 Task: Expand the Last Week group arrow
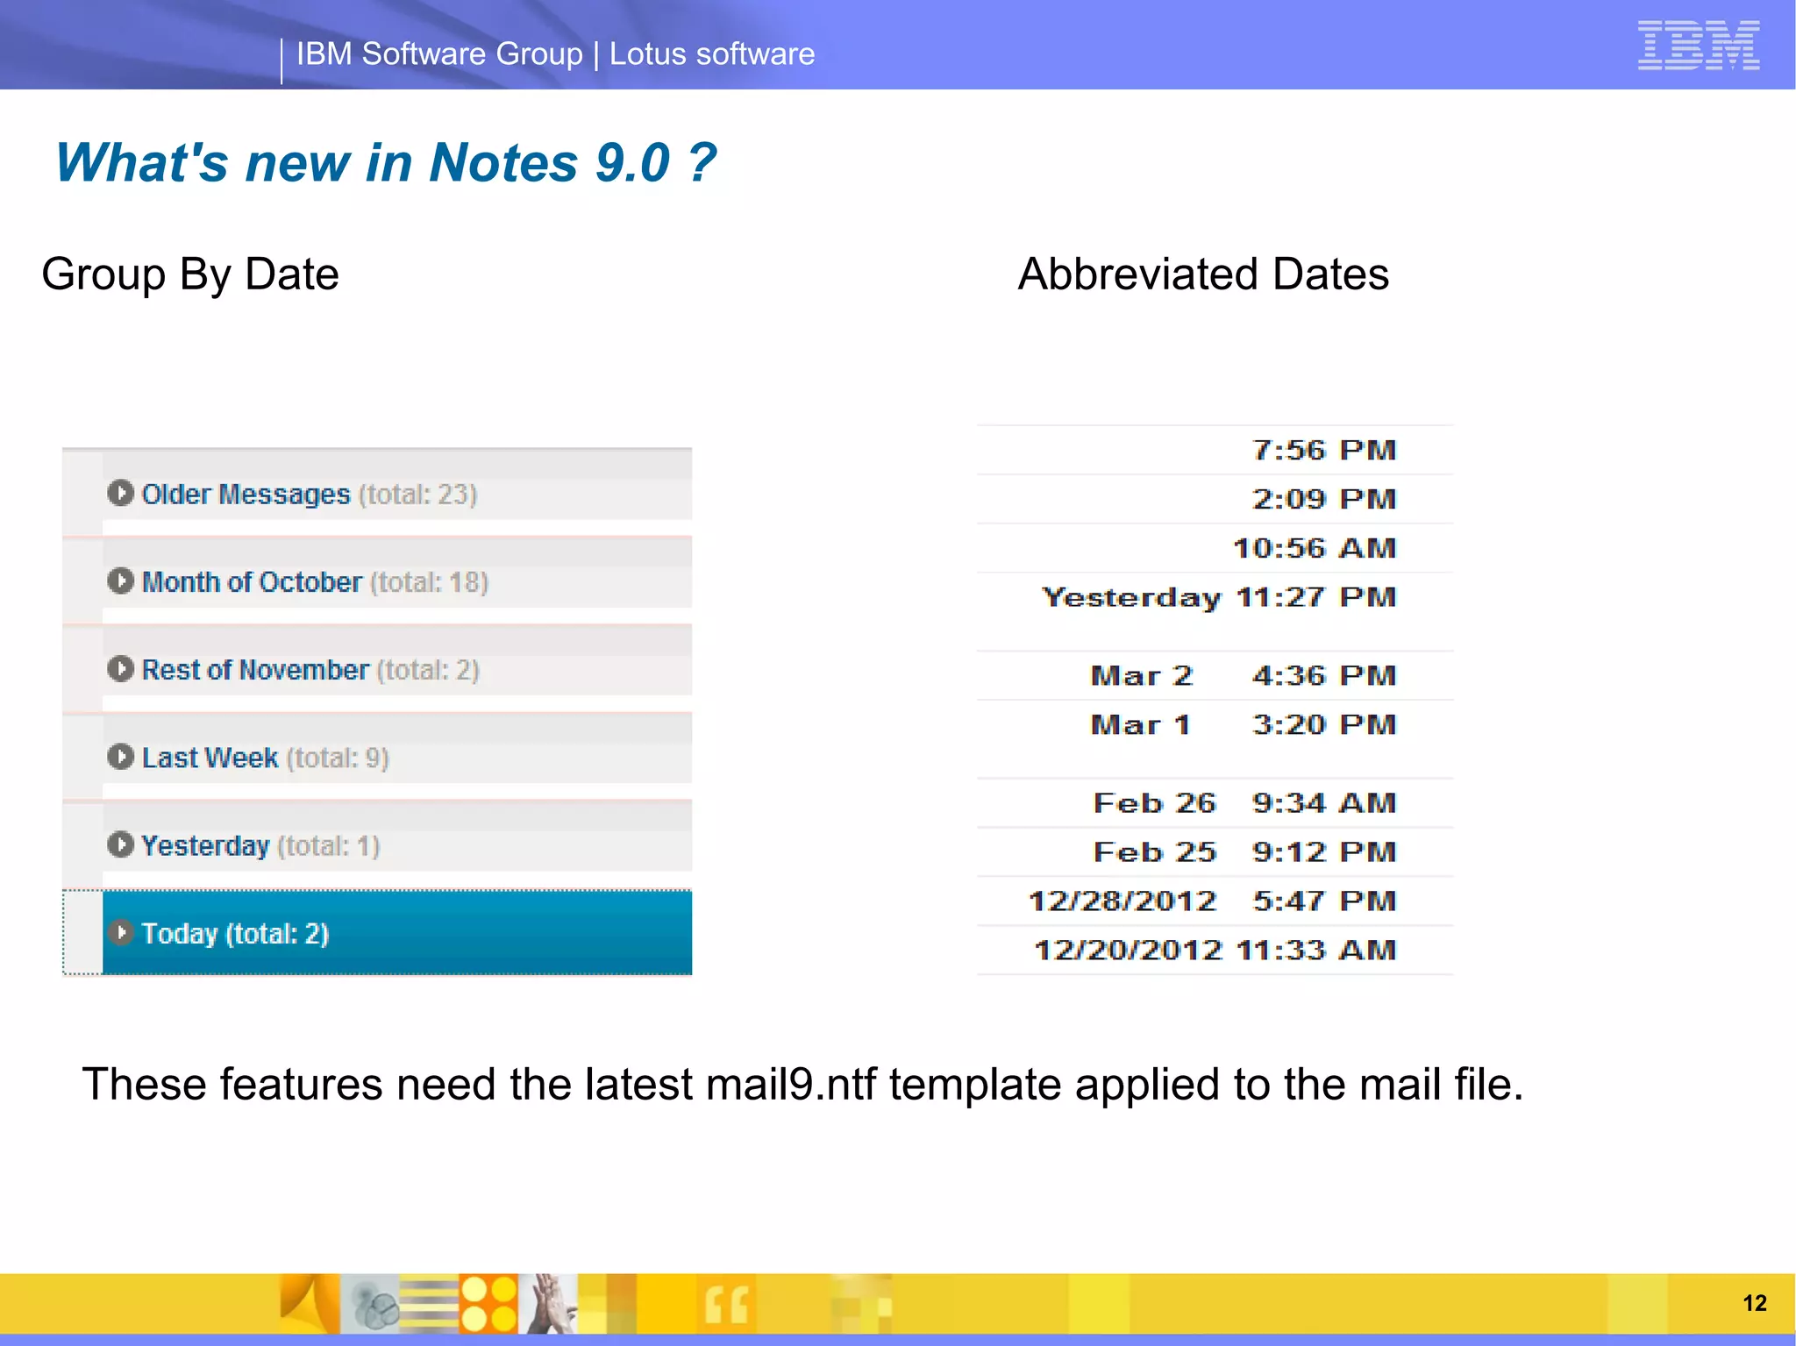tap(120, 756)
